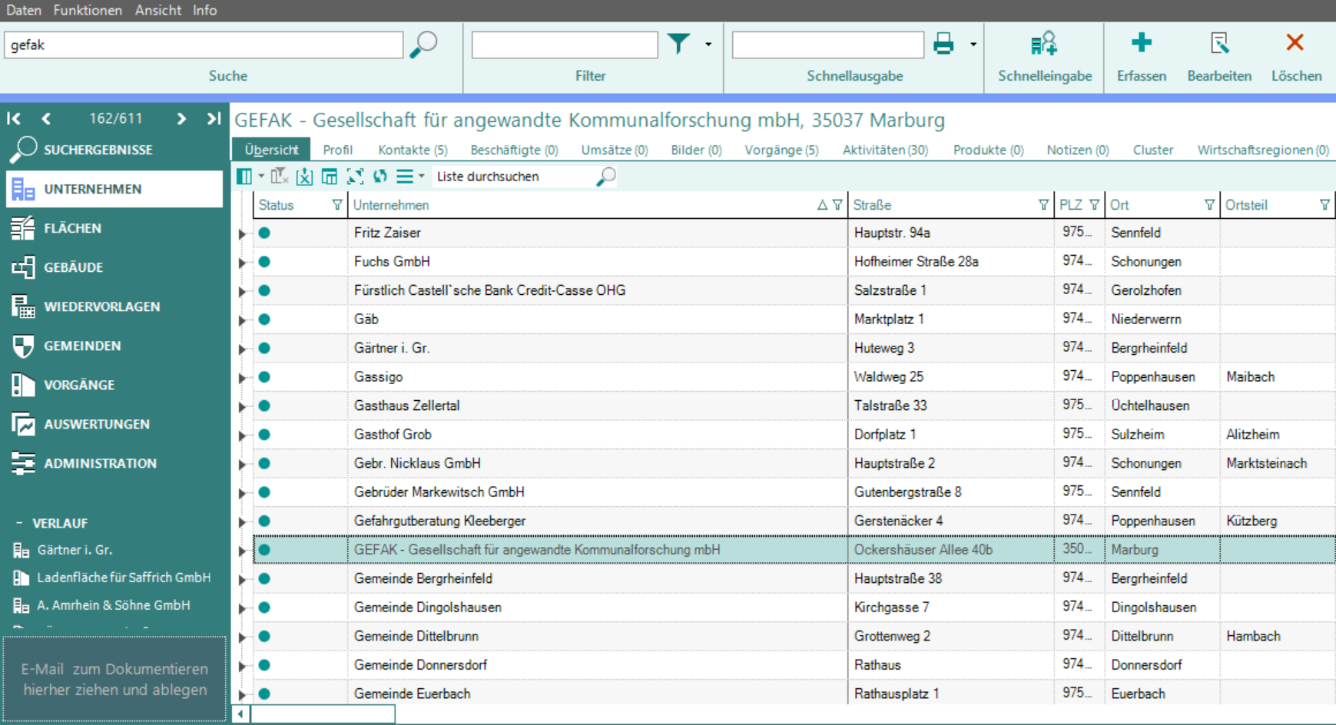Click in the Suche input field
1336x725 pixels.
pyautogui.click(x=204, y=45)
